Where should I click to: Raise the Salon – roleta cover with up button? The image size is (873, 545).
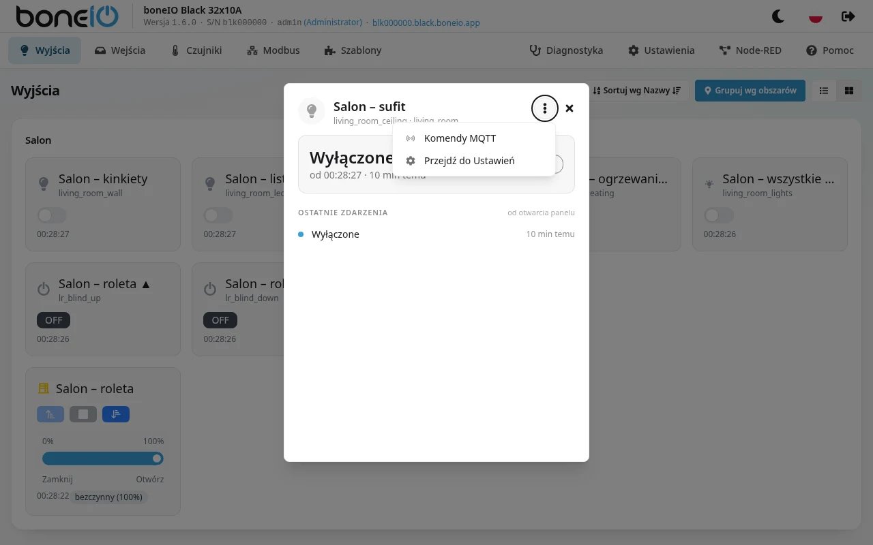tap(50, 414)
